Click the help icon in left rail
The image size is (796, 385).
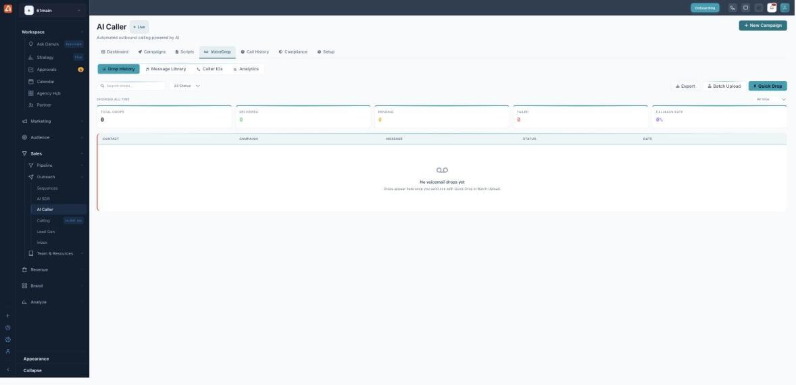pyautogui.click(x=7, y=328)
